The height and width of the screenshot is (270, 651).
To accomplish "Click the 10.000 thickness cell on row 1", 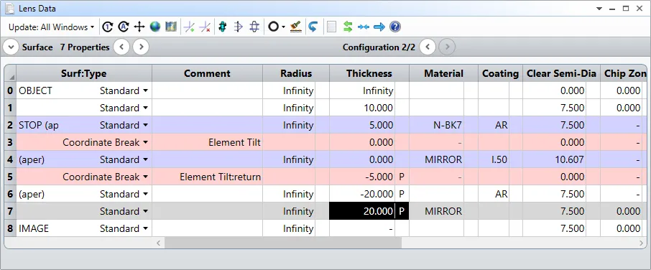I will click(x=361, y=108).
